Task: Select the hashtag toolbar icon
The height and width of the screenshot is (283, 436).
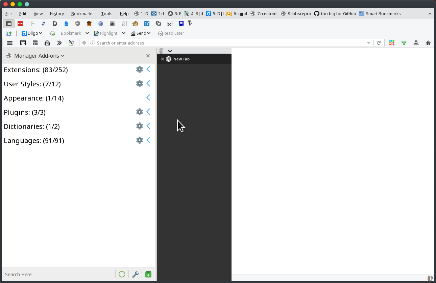Action: click(43, 24)
